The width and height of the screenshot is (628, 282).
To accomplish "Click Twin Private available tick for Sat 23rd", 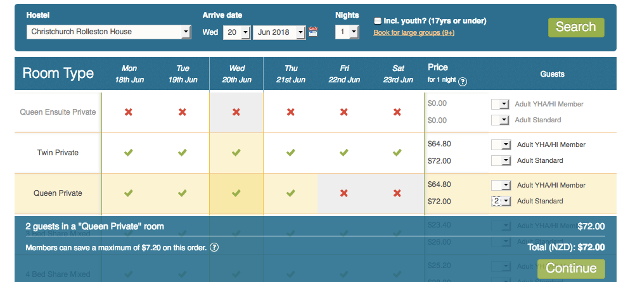I will pyautogui.click(x=397, y=153).
